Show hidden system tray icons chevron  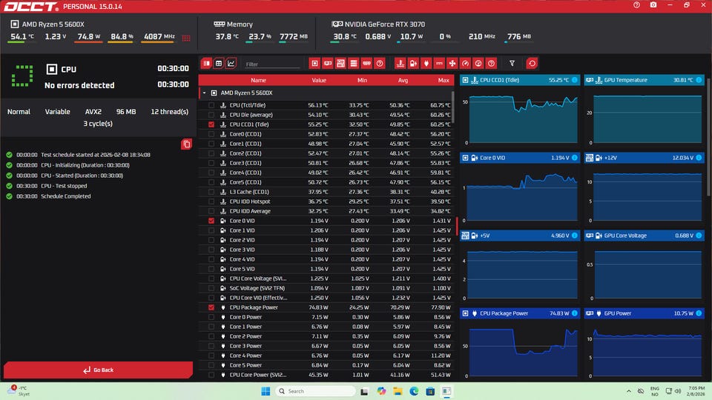(628, 391)
